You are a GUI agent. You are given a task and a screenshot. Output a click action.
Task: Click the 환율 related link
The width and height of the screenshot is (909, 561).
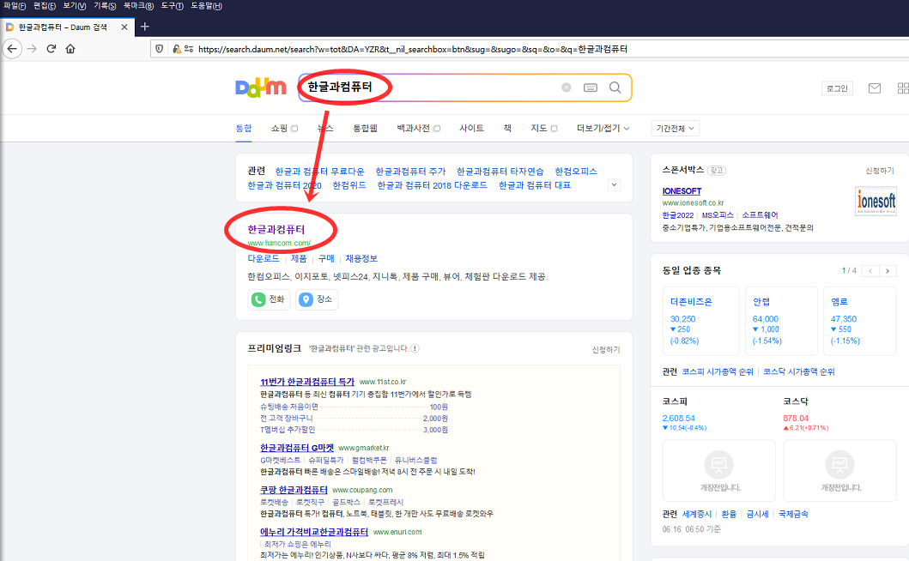tap(729, 514)
